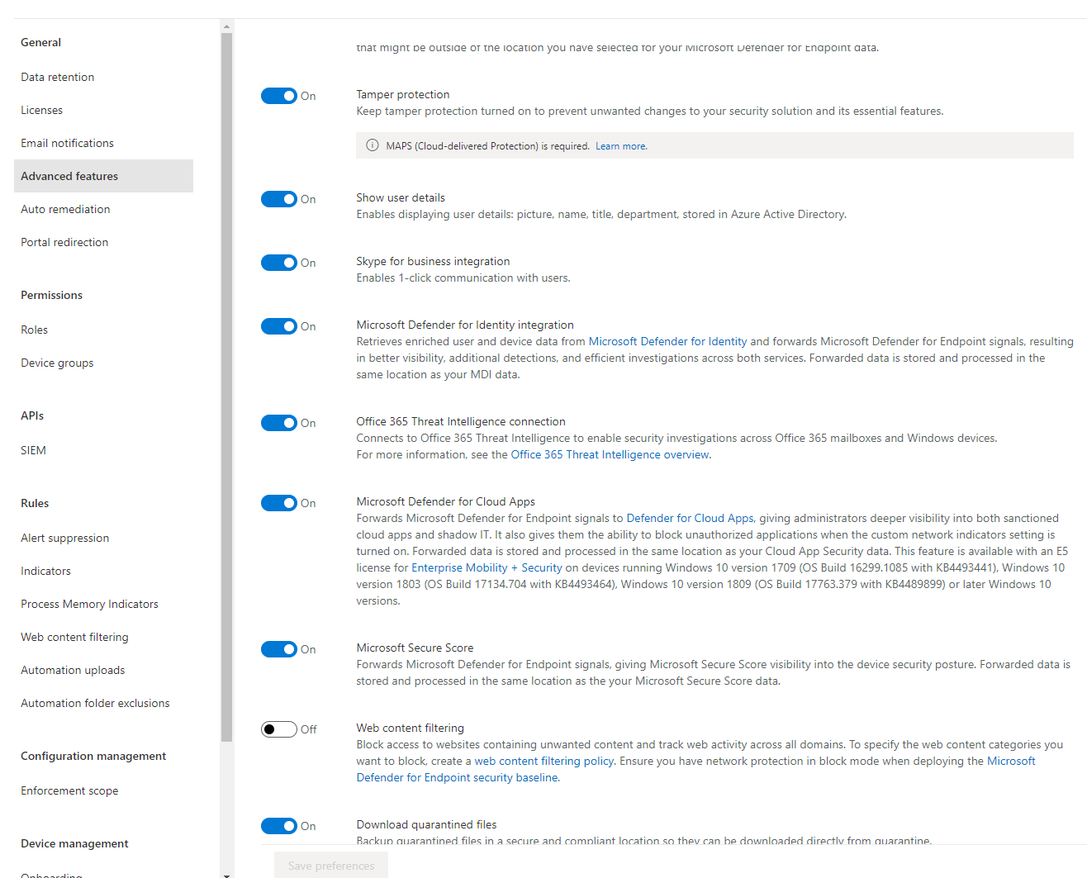Disable Office 365 Threat Intelligence connection
The image size is (1087, 878).
[x=279, y=423]
